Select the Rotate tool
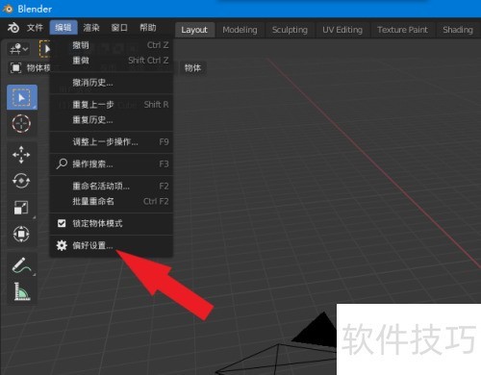Image resolution: width=481 pixels, height=375 pixels. 21,181
